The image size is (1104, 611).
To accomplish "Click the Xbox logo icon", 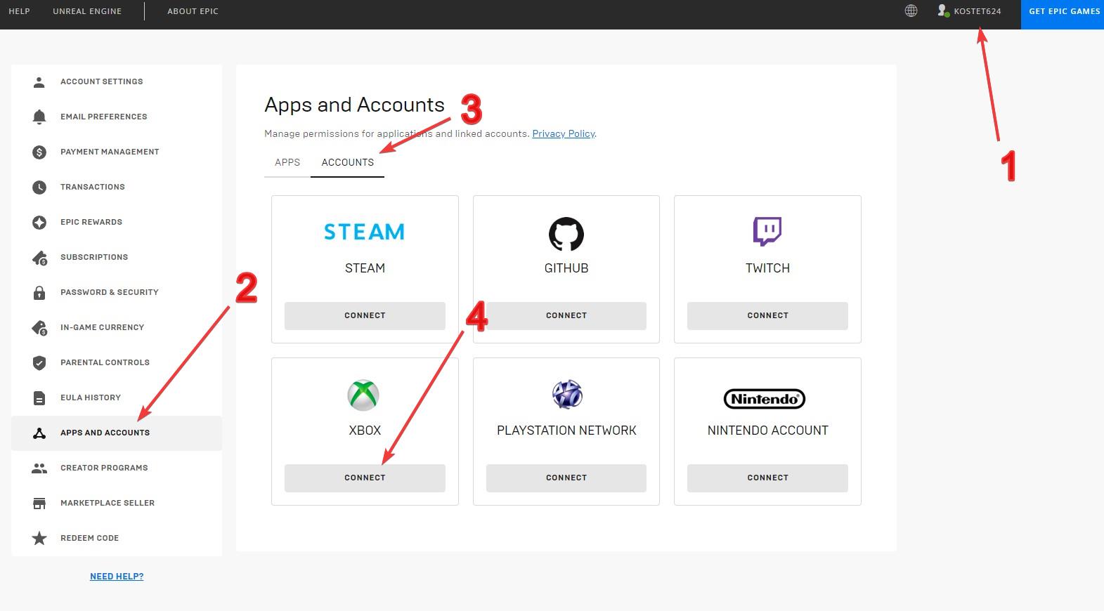I will [363, 395].
